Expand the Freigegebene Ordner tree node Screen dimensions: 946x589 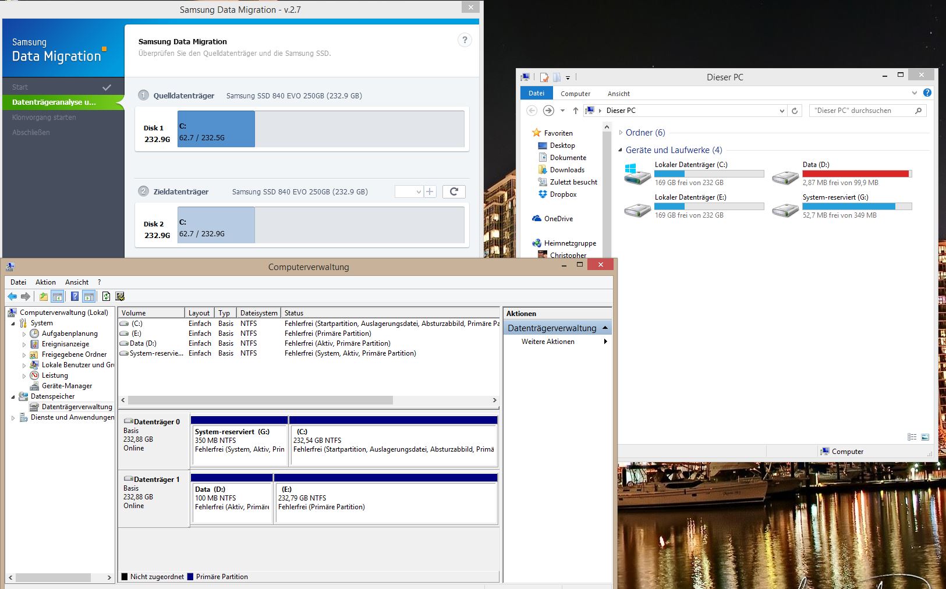click(24, 355)
